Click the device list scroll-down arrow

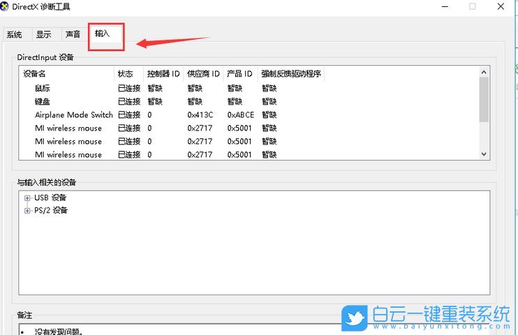click(x=484, y=154)
